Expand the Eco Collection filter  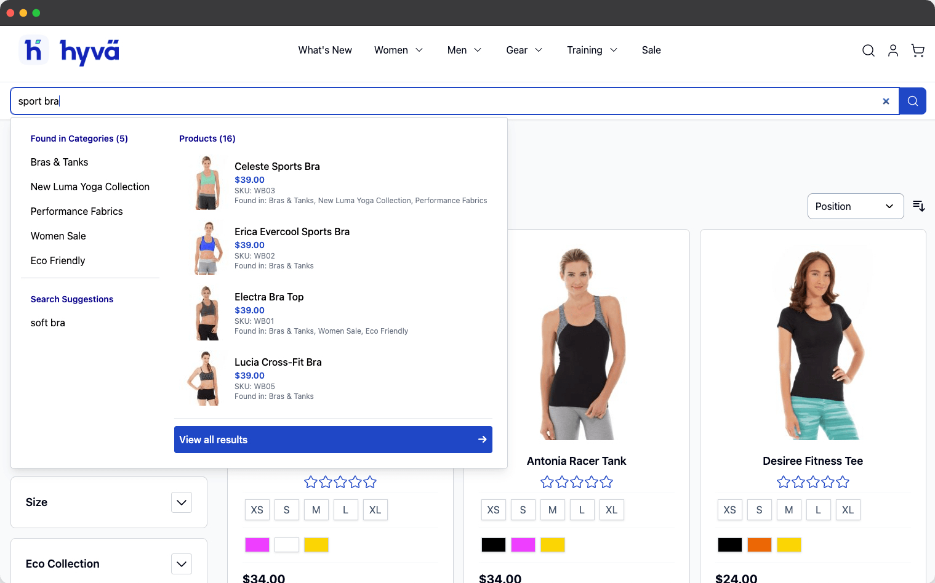tap(181, 564)
